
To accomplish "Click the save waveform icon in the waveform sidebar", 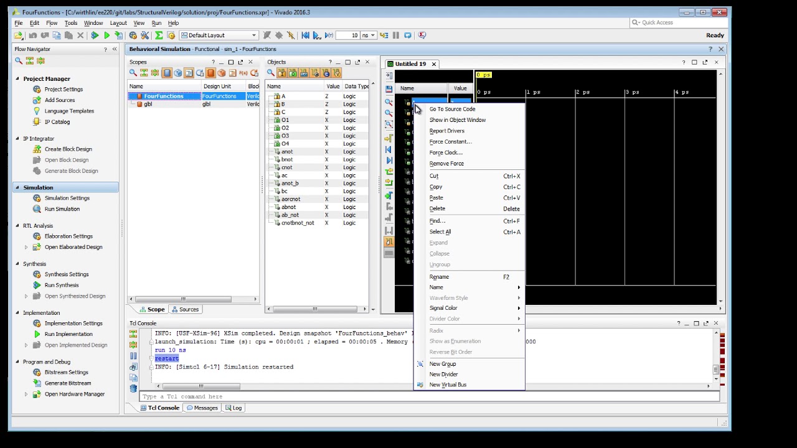I will coord(389,89).
